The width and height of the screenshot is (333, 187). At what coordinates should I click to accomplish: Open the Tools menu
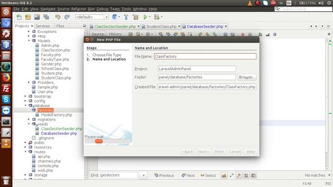[126, 9]
